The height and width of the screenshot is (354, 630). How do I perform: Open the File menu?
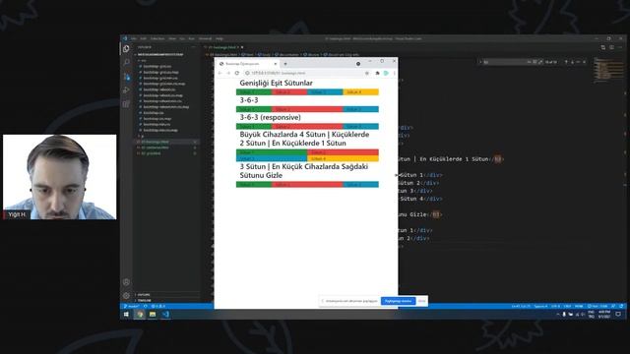click(x=134, y=39)
